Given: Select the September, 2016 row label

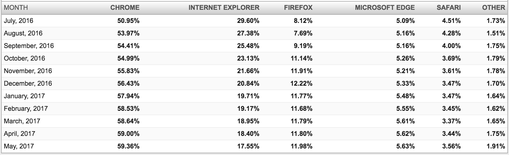Looking at the screenshot, I should click(29, 46).
